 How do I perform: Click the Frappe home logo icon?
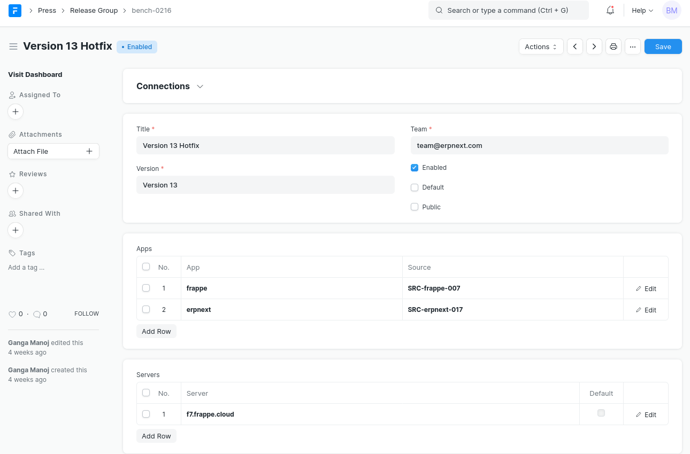pyautogui.click(x=15, y=11)
